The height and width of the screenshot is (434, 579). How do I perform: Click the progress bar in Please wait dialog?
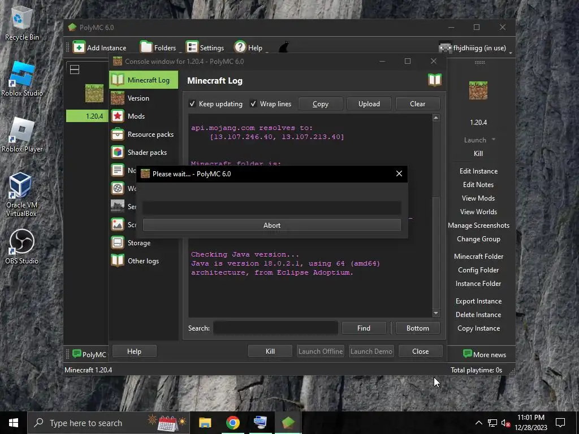pyautogui.click(x=272, y=208)
